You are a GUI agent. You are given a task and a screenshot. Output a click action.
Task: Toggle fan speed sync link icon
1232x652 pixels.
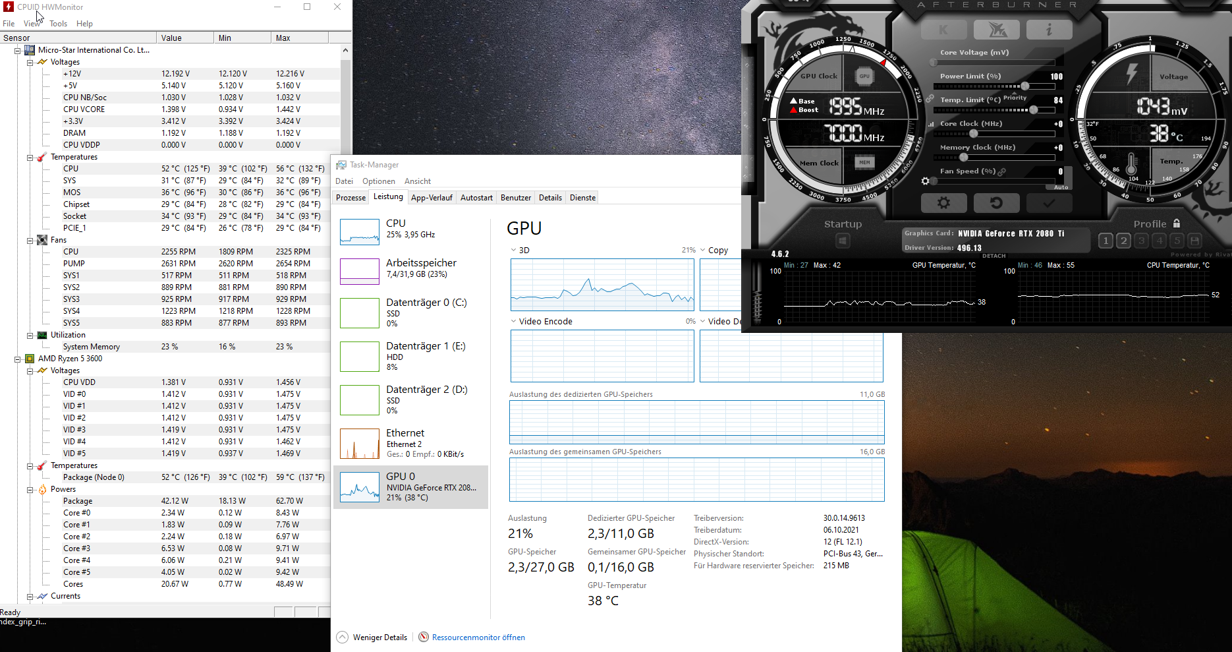click(x=1002, y=171)
